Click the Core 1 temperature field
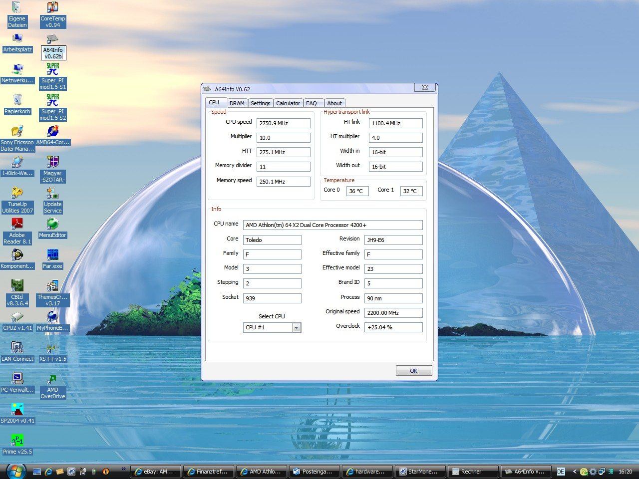639x479 pixels. point(411,191)
